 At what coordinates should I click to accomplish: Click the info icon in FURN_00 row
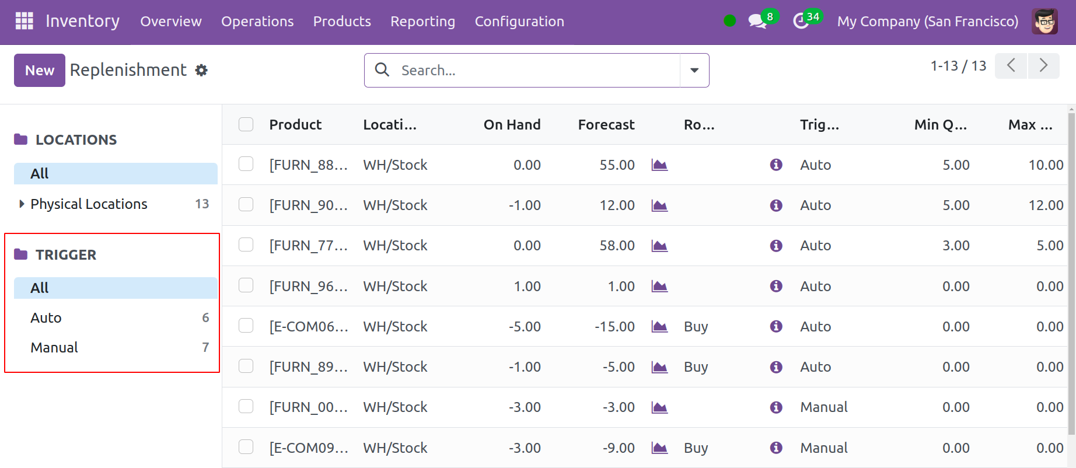point(775,407)
